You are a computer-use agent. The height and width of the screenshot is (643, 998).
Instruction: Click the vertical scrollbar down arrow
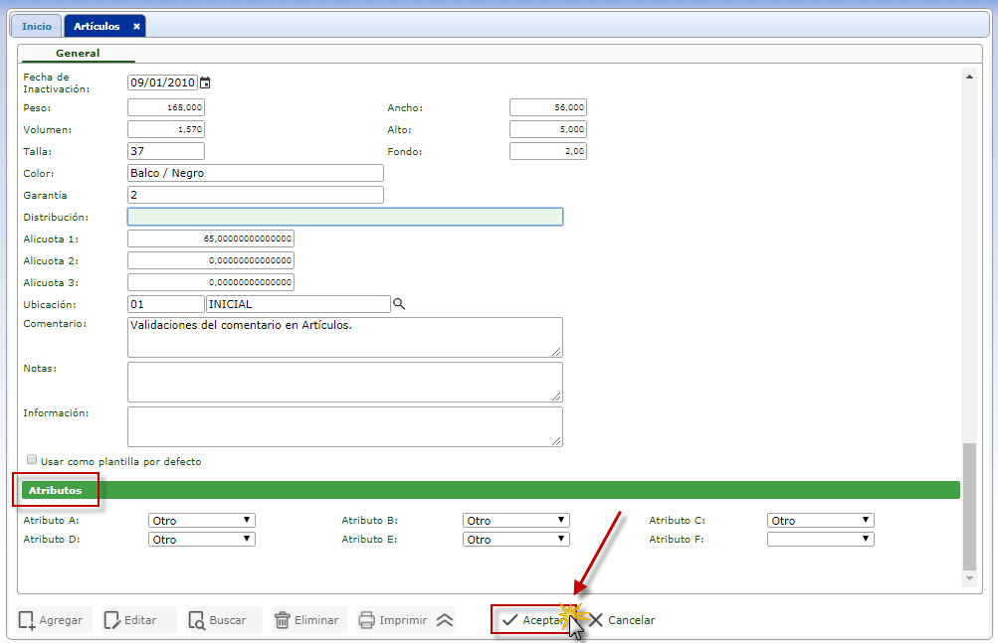[970, 577]
